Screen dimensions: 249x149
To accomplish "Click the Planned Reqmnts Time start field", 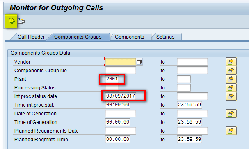I will point(118,139).
